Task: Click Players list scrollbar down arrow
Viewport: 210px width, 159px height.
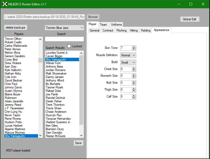Action: tap(40, 135)
